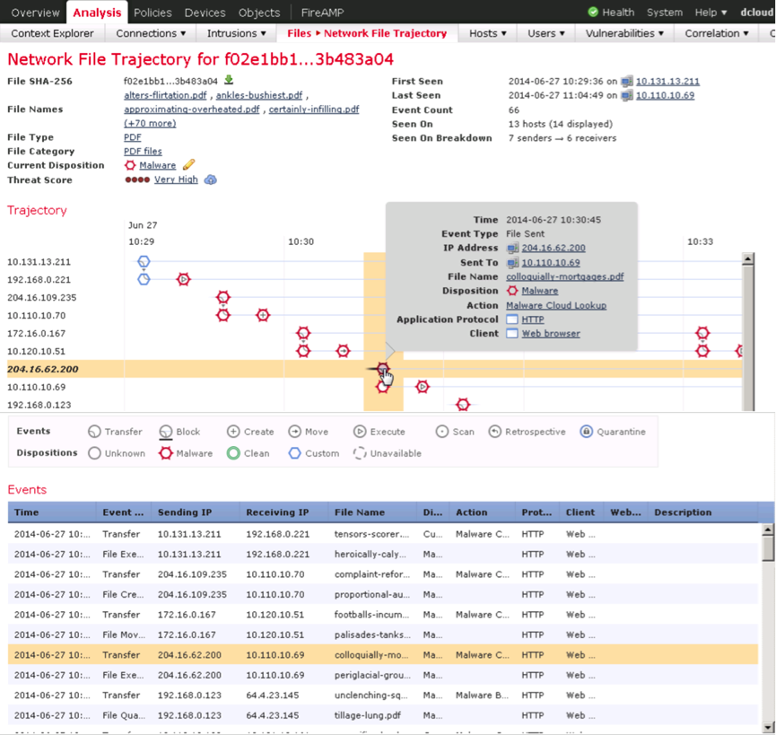Open the Correlation dropdown menu
776x735 pixels.
pyautogui.click(x=716, y=33)
